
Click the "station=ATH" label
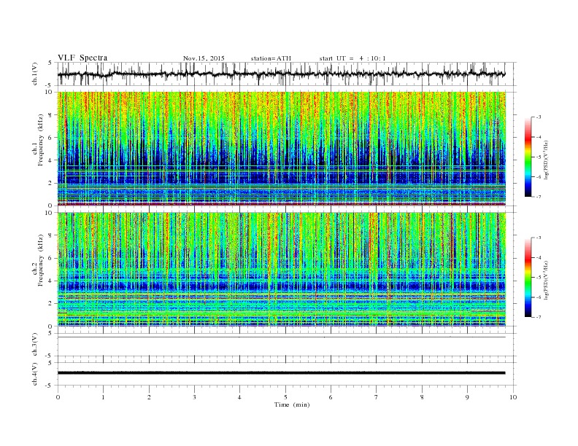[x=271, y=58]
